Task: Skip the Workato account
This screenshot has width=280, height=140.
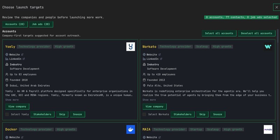Action: point(202,114)
